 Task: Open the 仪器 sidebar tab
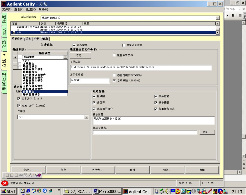(x=4, y=44)
